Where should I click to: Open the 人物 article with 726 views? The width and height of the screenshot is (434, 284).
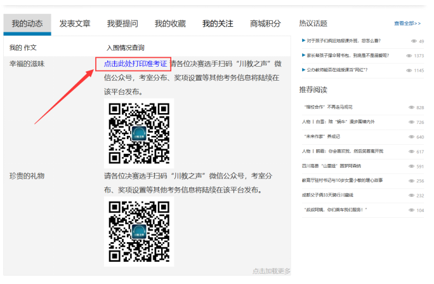point(338,122)
